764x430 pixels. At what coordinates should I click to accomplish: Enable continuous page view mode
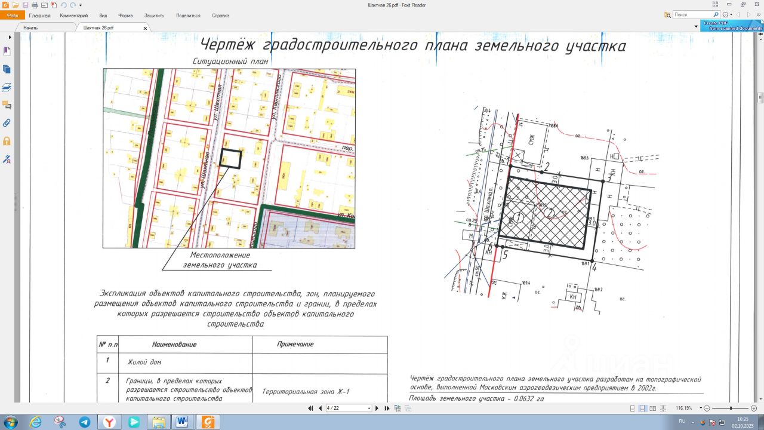point(642,408)
